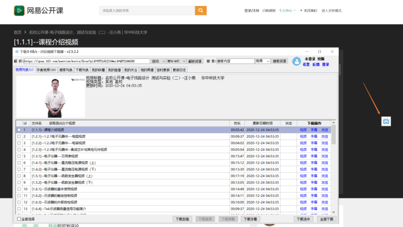Screen dimensions: 403x227
Task: Click the 时长 column header
Action: click(x=237, y=123)
